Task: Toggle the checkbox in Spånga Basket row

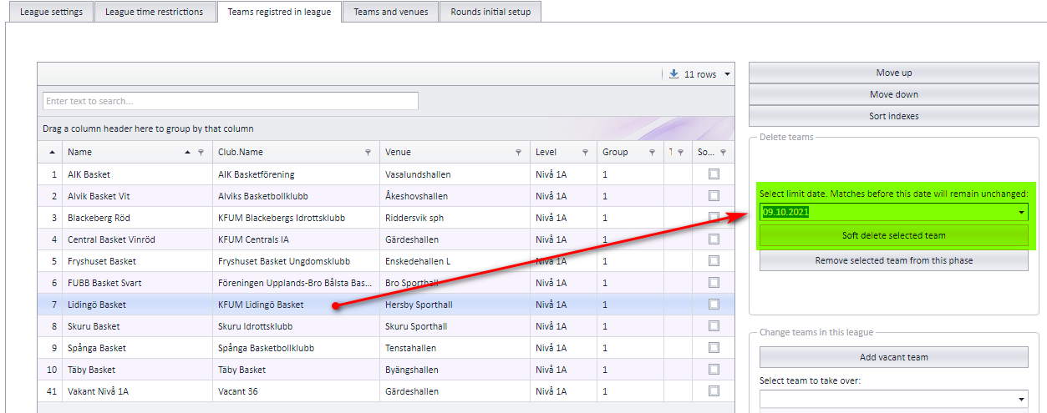Action: click(x=714, y=348)
